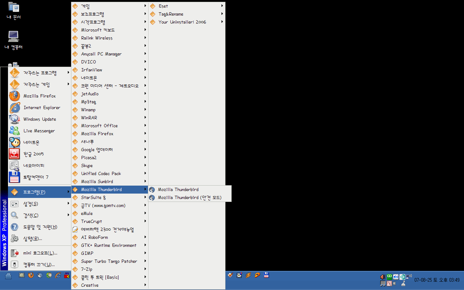Open 네오아이피 from the Start menu
The width and height of the screenshot is (464, 290).
point(40,166)
